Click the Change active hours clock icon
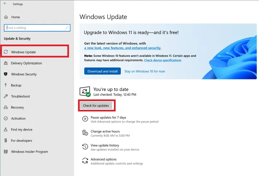The image size is (259, 176). pos(85,132)
